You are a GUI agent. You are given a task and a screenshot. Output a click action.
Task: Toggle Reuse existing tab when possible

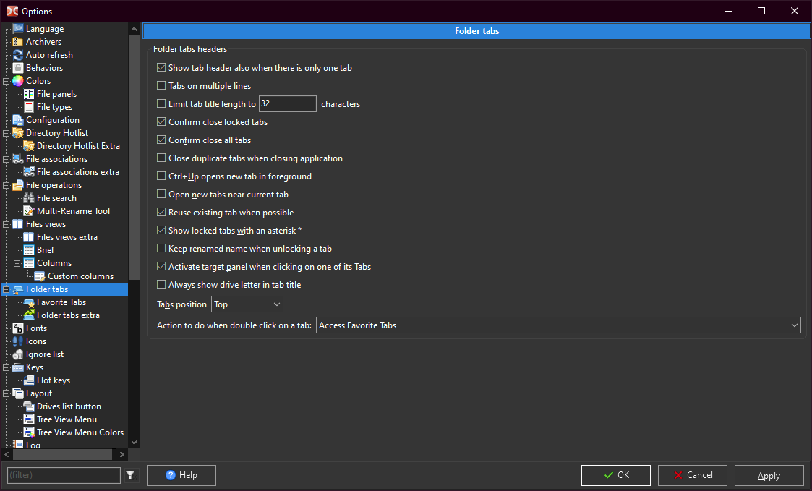click(161, 213)
